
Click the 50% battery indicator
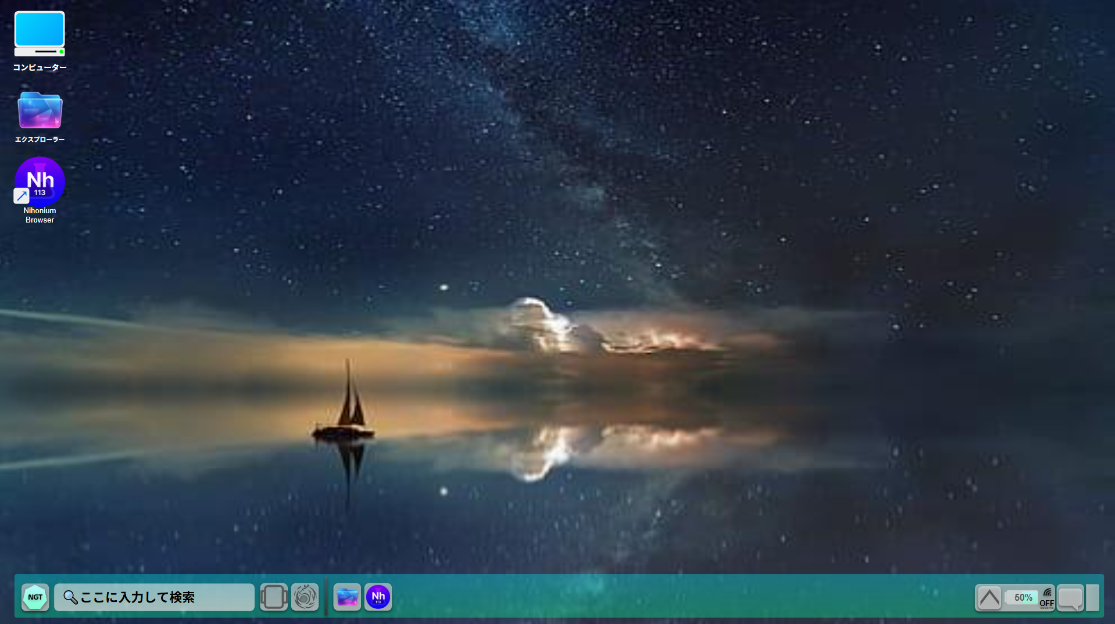tap(1023, 597)
